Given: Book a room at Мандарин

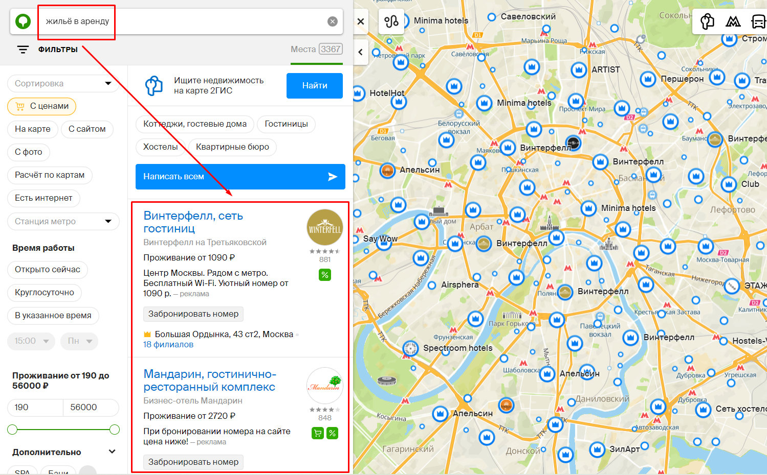Looking at the screenshot, I should coord(193,462).
